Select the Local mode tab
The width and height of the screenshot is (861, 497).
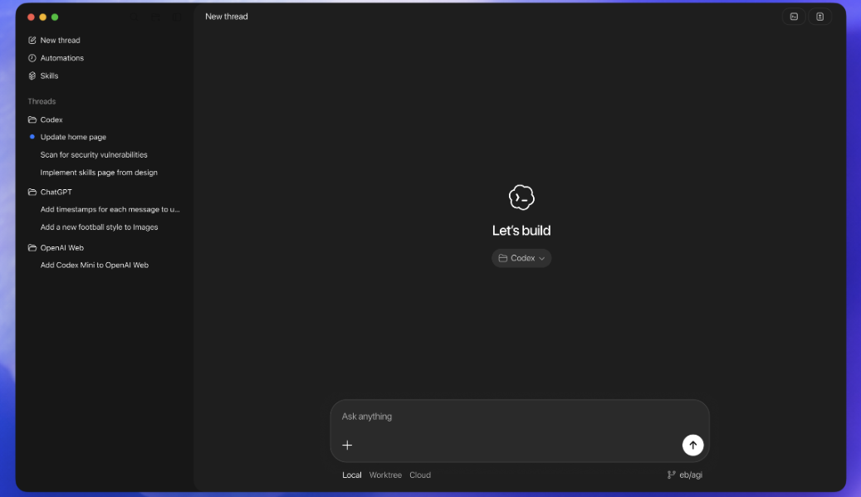click(351, 475)
